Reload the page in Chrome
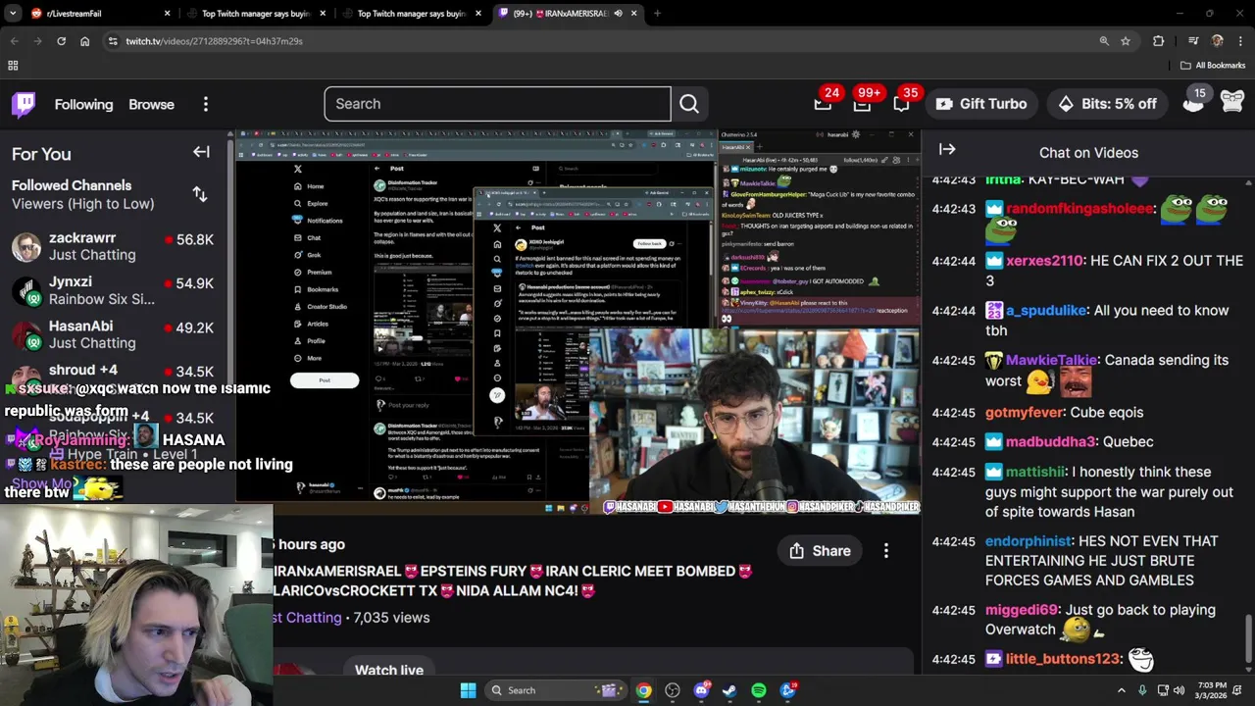The width and height of the screenshot is (1255, 706). [x=61, y=41]
